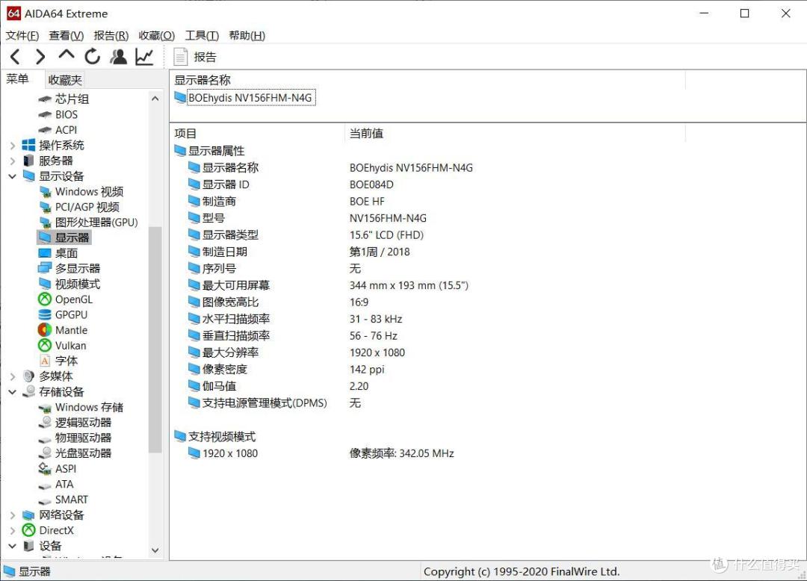Select PCI/AGP 视频 in the tree
This screenshot has width=807, height=581.
(x=87, y=207)
